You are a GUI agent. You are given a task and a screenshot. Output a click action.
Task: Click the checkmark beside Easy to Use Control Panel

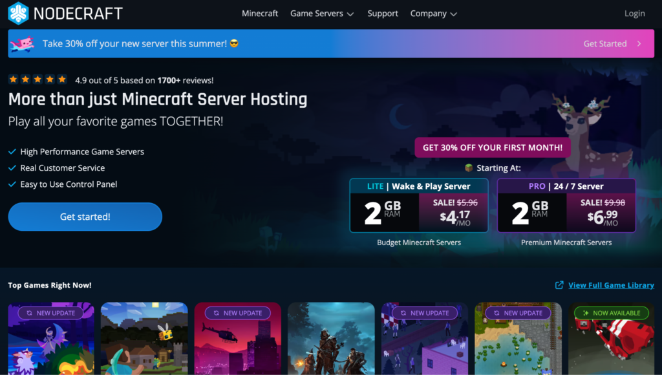[x=12, y=184]
